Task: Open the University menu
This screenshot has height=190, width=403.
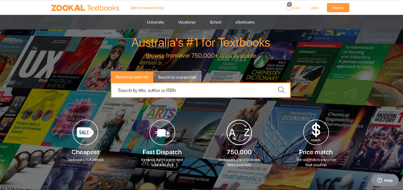Action: 156,22
